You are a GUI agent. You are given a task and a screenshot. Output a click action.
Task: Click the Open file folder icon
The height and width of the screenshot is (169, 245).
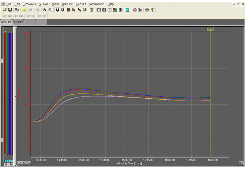[x=5, y=10]
